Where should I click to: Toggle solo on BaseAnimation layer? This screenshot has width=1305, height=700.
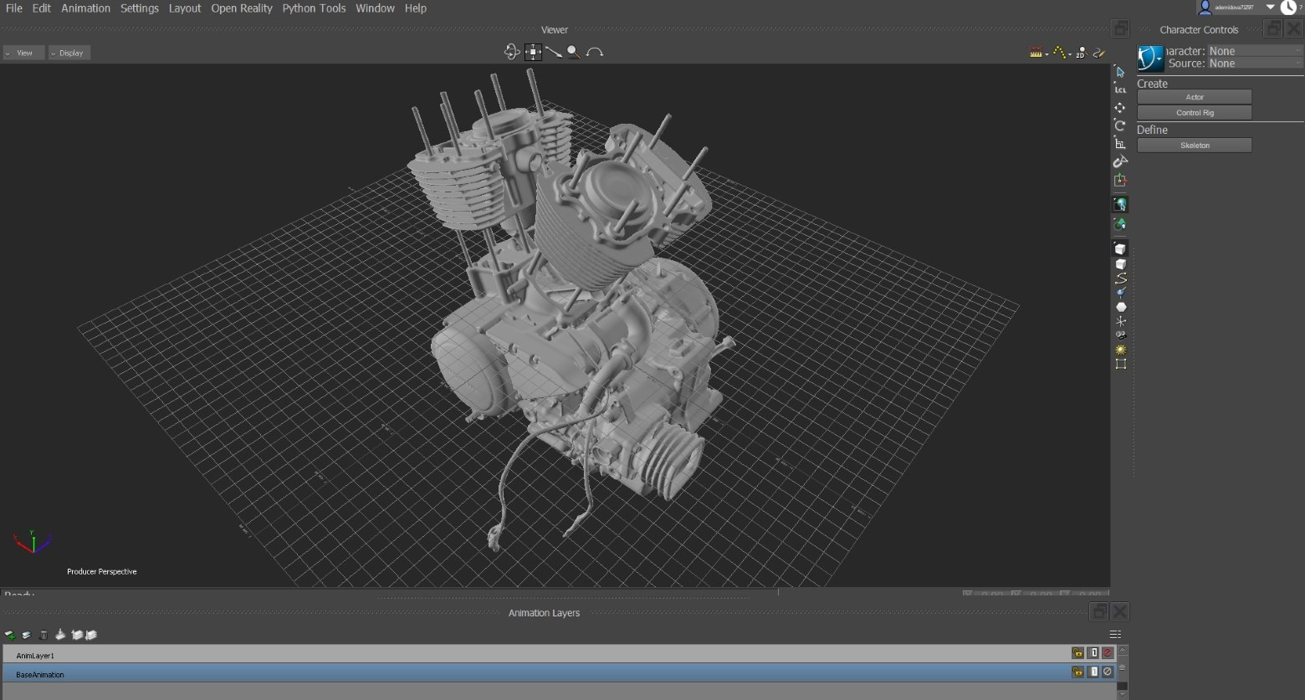point(1093,672)
